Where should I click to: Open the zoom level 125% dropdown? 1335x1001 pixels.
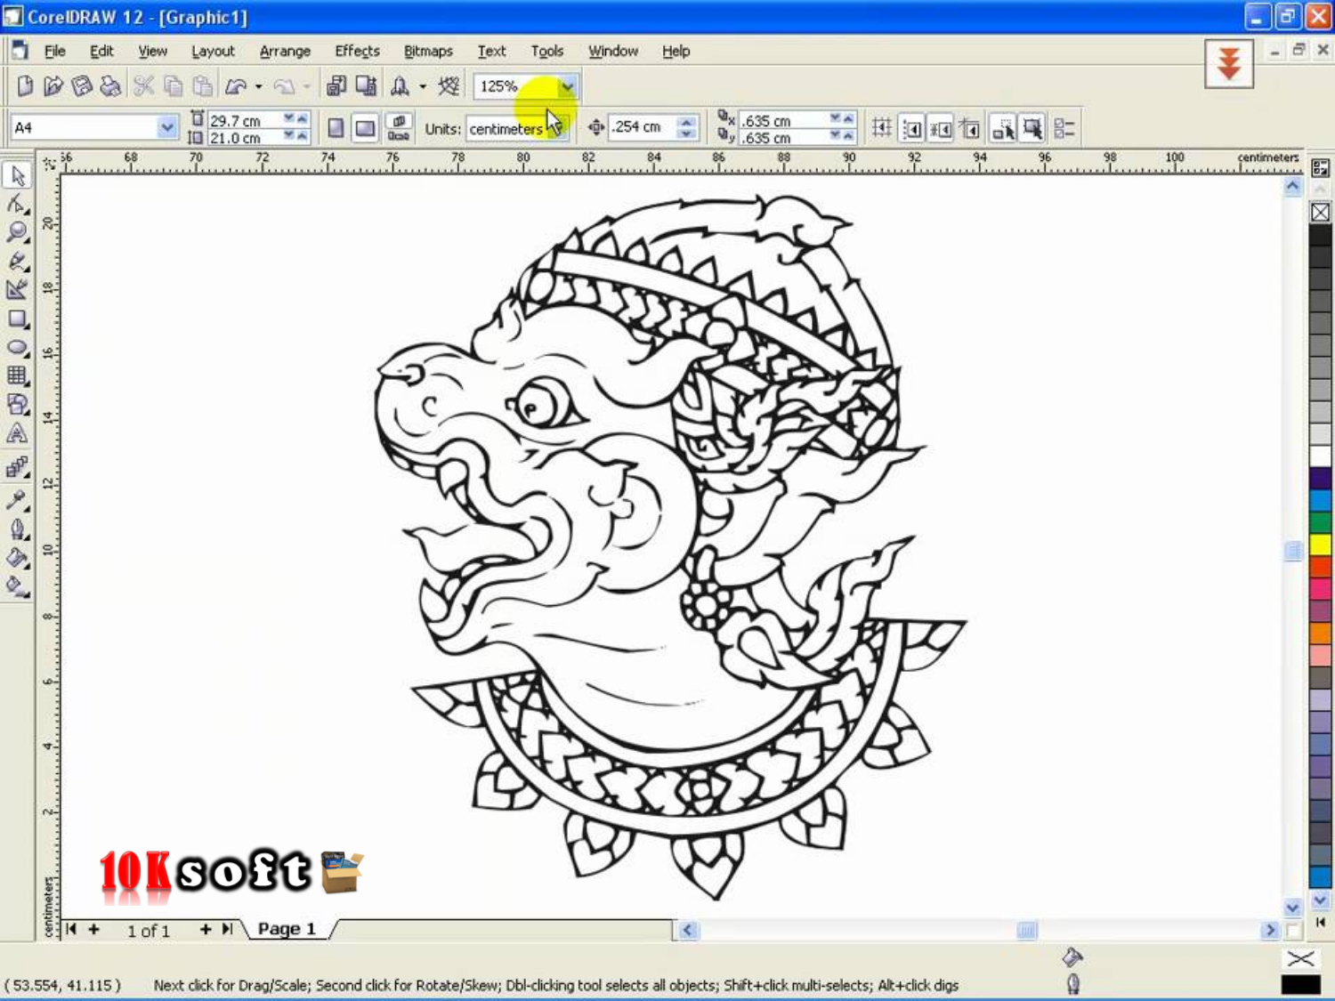567,86
